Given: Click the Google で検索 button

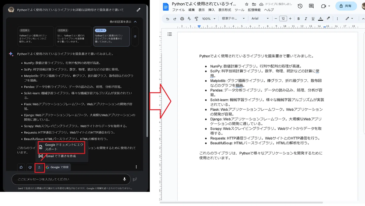Looking at the screenshot, I should pyautogui.click(x=57, y=167).
